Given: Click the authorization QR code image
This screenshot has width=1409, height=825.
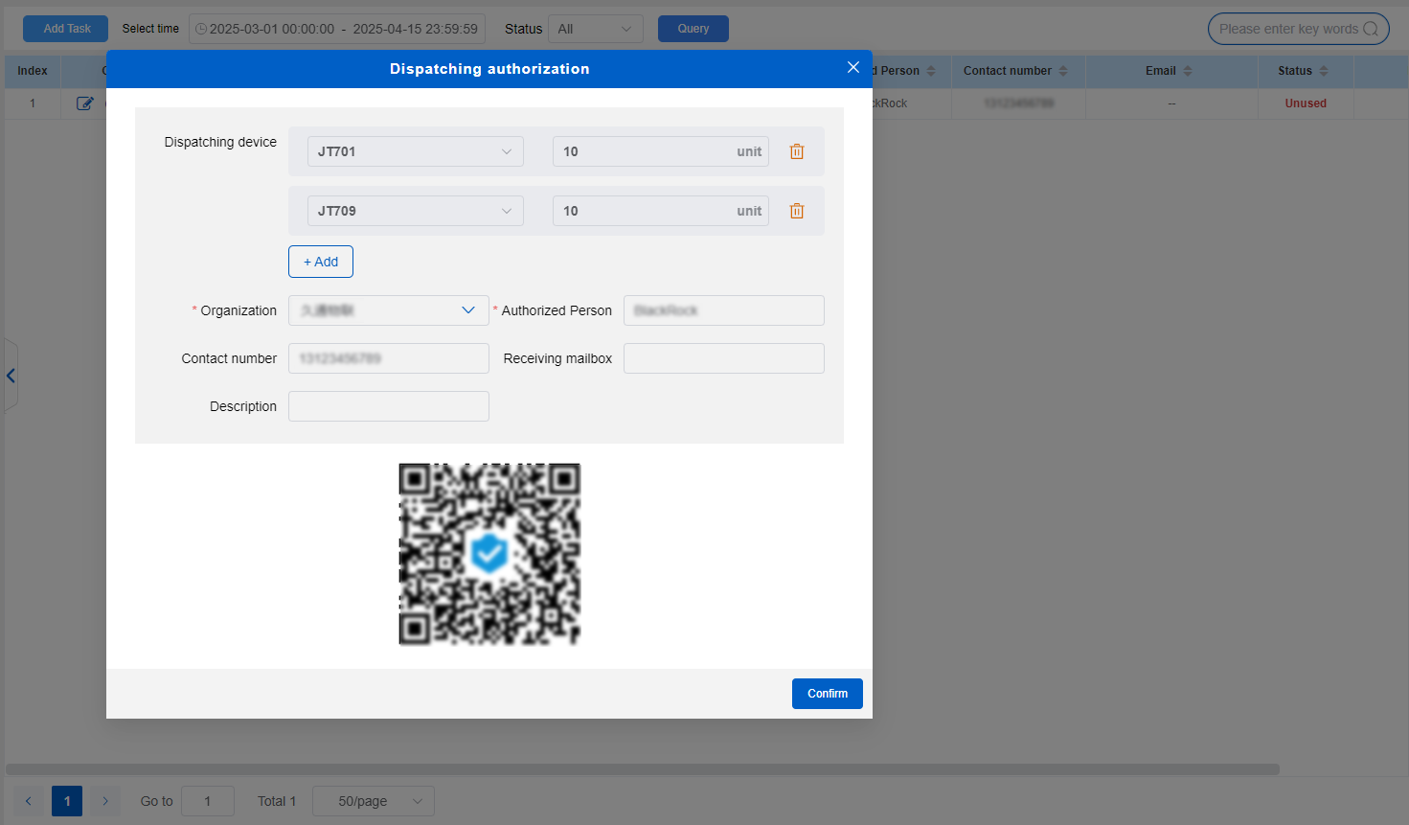Looking at the screenshot, I should coord(489,554).
